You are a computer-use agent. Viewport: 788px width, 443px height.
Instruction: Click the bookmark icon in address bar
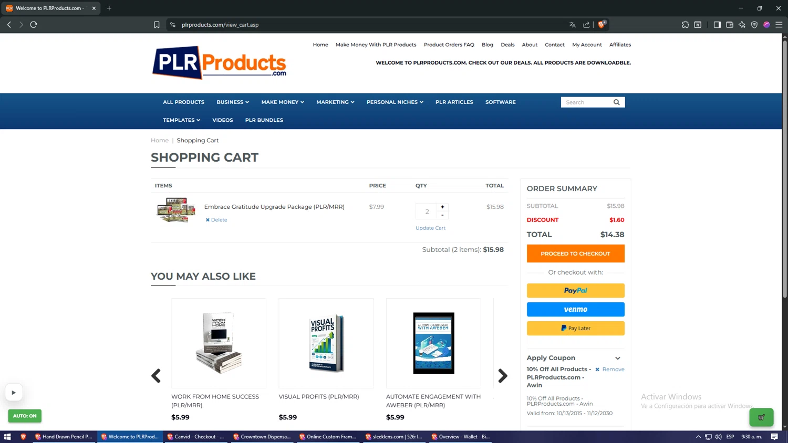pyautogui.click(x=157, y=25)
